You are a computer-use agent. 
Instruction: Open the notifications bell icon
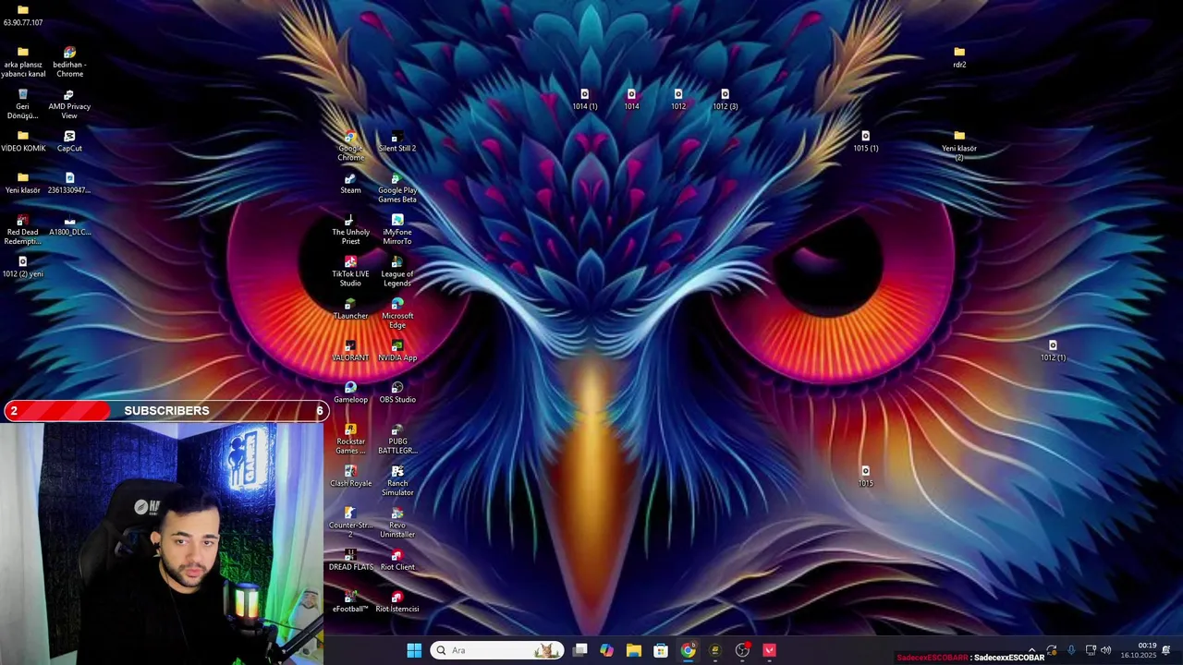click(x=1166, y=650)
